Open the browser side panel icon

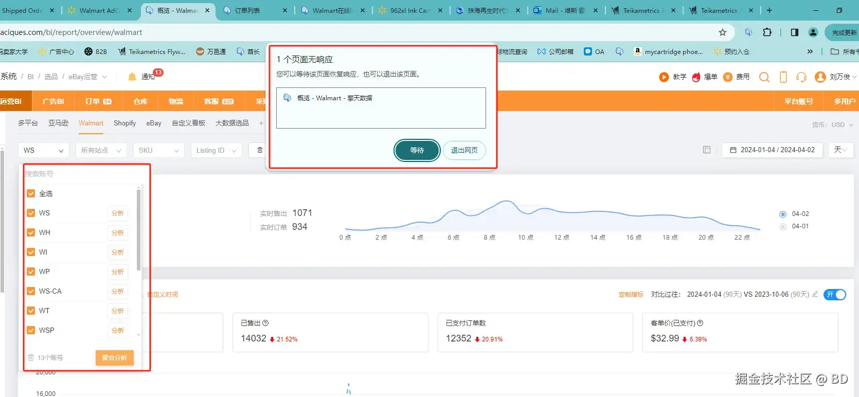tap(795, 32)
